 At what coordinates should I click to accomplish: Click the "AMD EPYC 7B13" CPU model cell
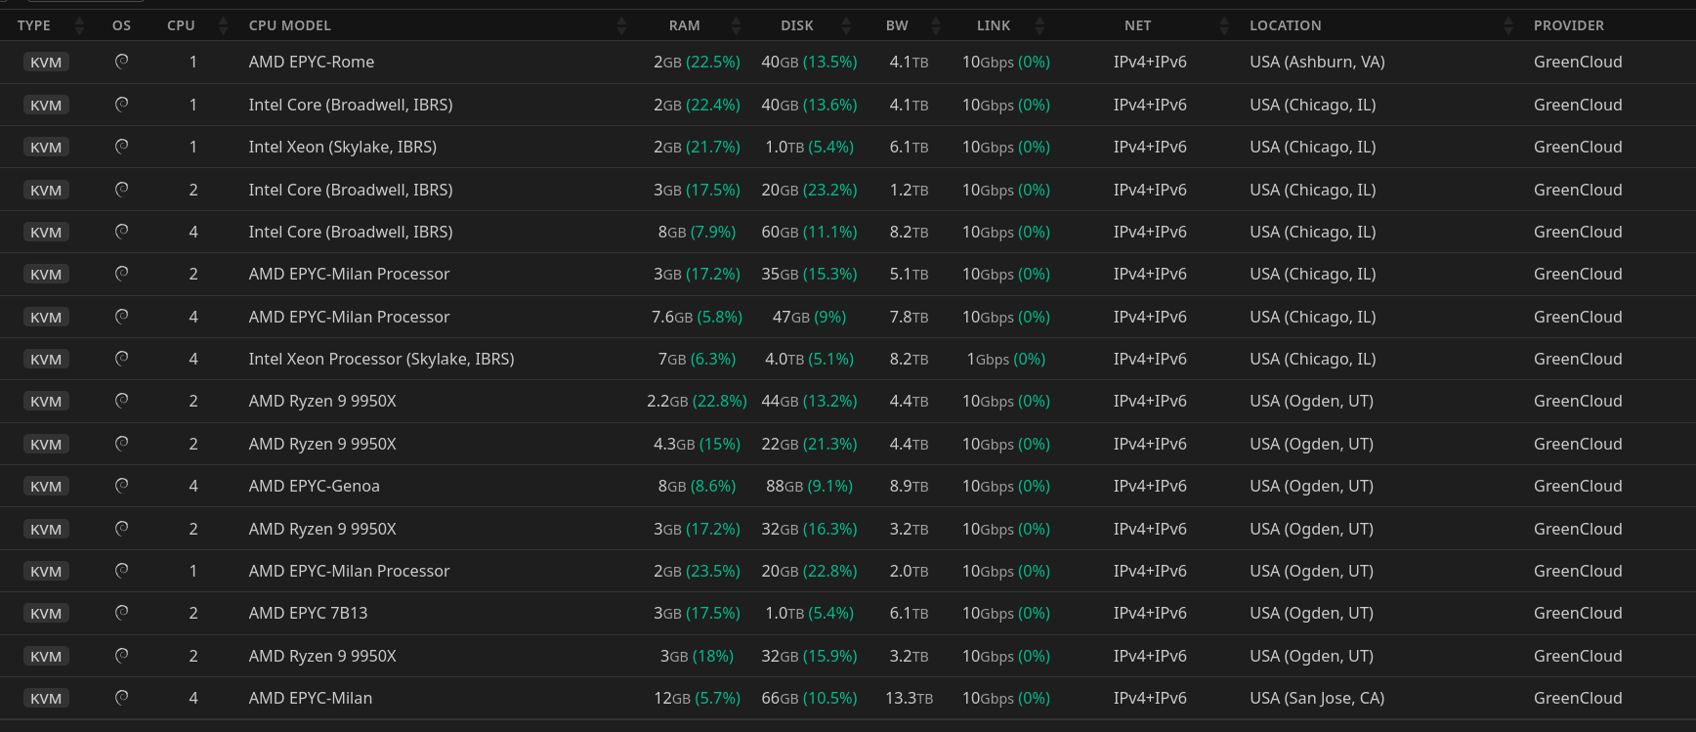tap(308, 613)
